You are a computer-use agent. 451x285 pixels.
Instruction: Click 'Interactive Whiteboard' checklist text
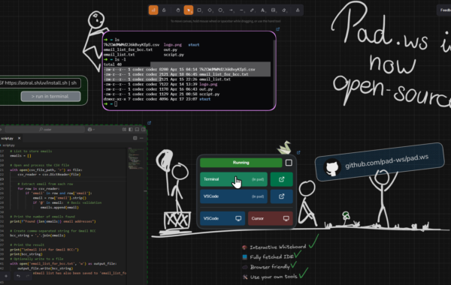click(278, 247)
